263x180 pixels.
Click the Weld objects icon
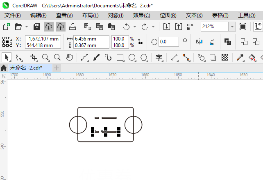click(244, 42)
